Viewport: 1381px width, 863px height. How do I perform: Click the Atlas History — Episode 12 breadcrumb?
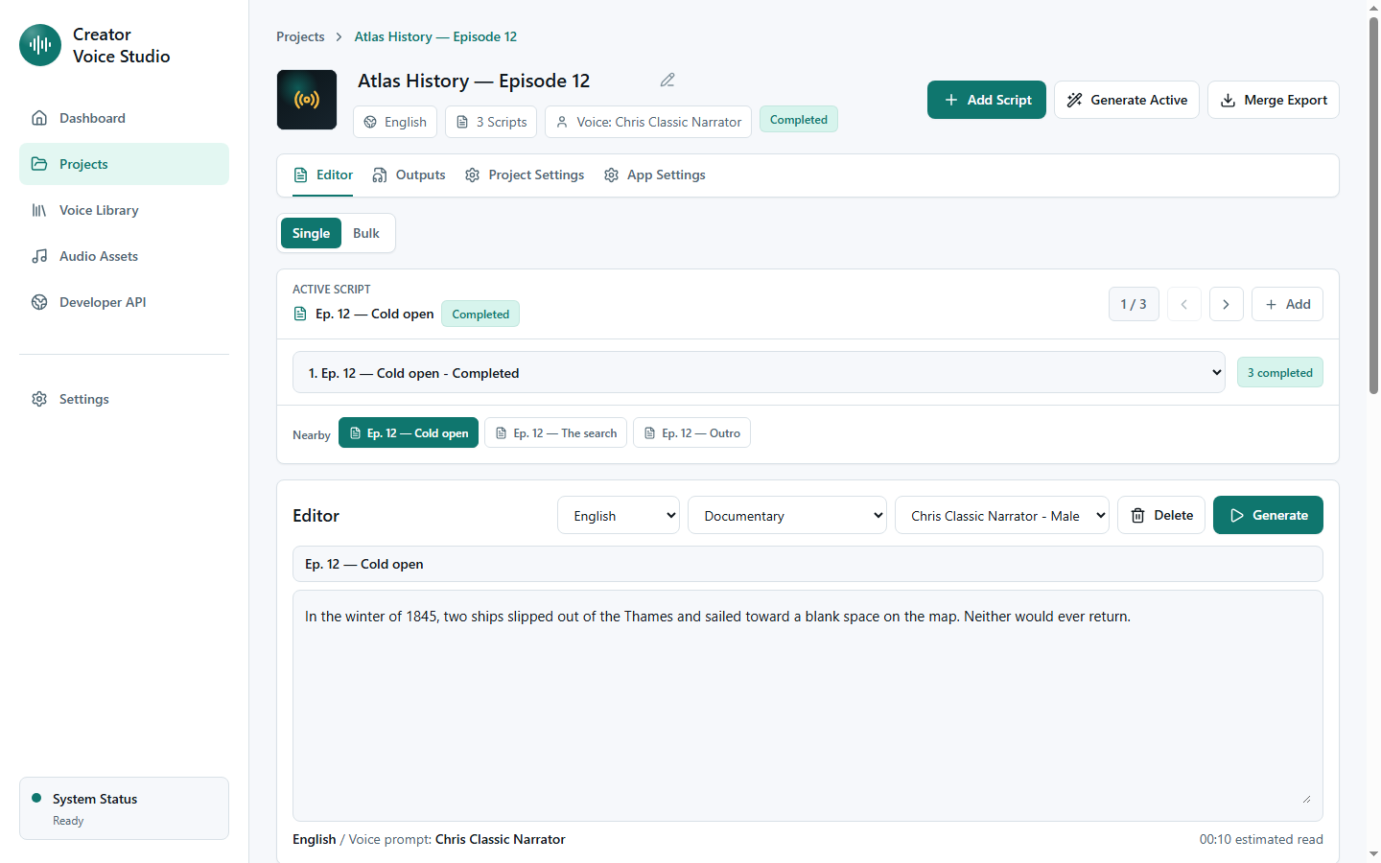(435, 36)
